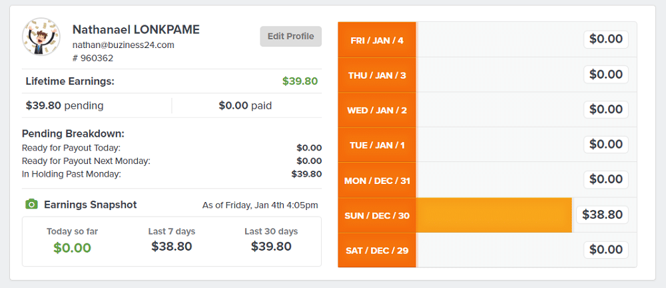Select the MON / DEC / 31 label
The width and height of the screenshot is (666, 288).
coord(377,181)
